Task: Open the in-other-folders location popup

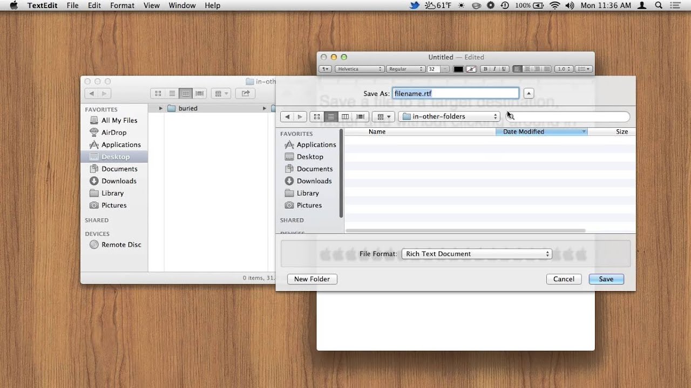Action: point(449,116)
